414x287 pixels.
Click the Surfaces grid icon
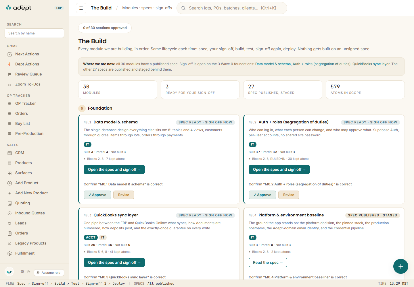tap(9, 173)
